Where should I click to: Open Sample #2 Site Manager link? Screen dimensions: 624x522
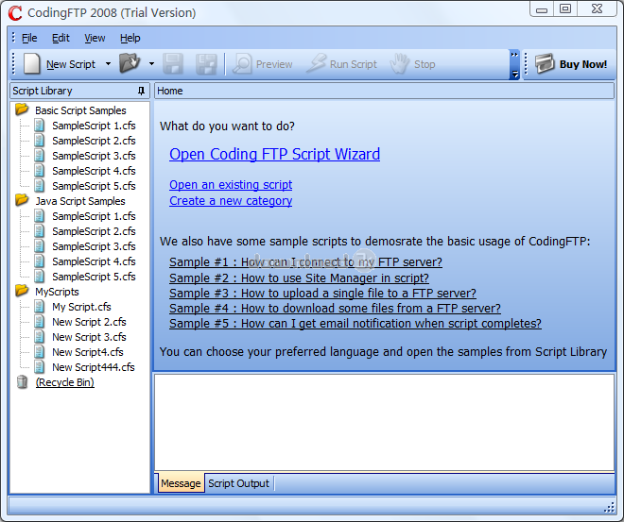coord(300,278)
